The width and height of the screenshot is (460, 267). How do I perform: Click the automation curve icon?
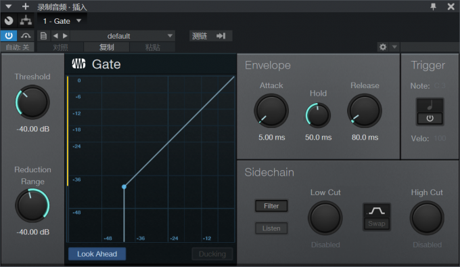point(26,36)
